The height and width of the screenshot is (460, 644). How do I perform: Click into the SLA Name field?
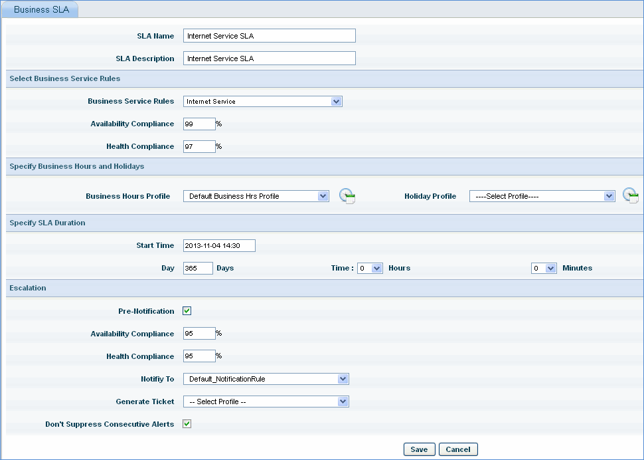269,36
